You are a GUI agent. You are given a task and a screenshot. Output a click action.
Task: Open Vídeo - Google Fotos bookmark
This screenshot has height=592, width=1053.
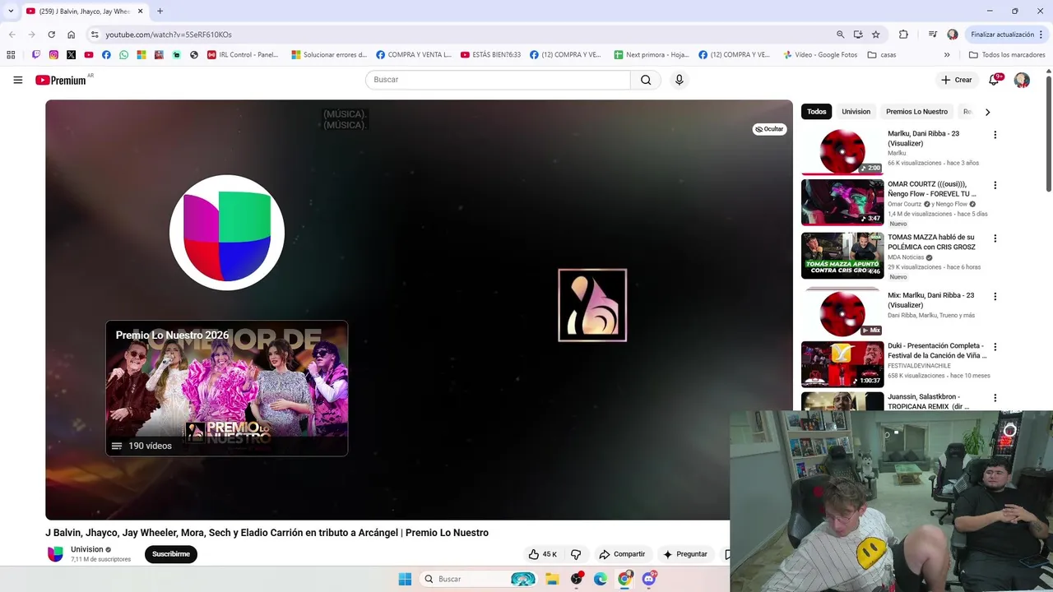(x=819, y=55)
